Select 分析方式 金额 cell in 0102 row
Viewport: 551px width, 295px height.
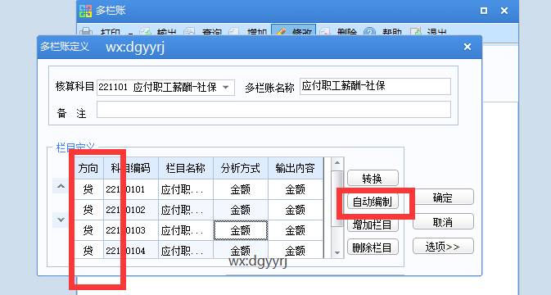[241, 210]
